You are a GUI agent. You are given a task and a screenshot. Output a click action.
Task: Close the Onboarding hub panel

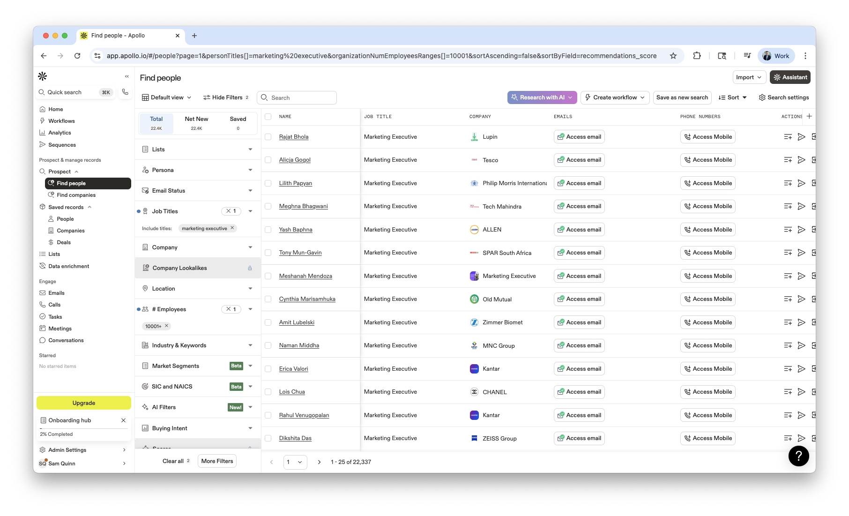click(124, 420)
